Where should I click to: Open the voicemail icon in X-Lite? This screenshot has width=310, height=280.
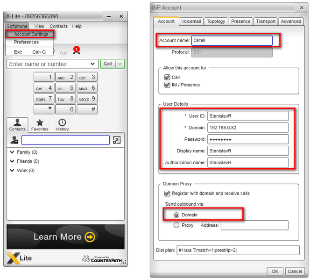coord(63,53)
